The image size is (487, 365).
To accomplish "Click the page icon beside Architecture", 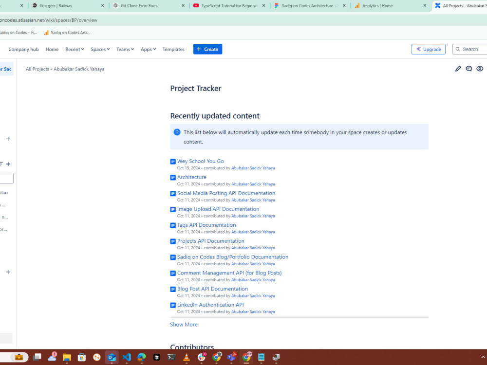I will (x=173, y=178).
